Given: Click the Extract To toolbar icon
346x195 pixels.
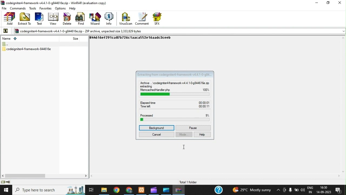Looking at the screenshot, I should click(25, 19).
